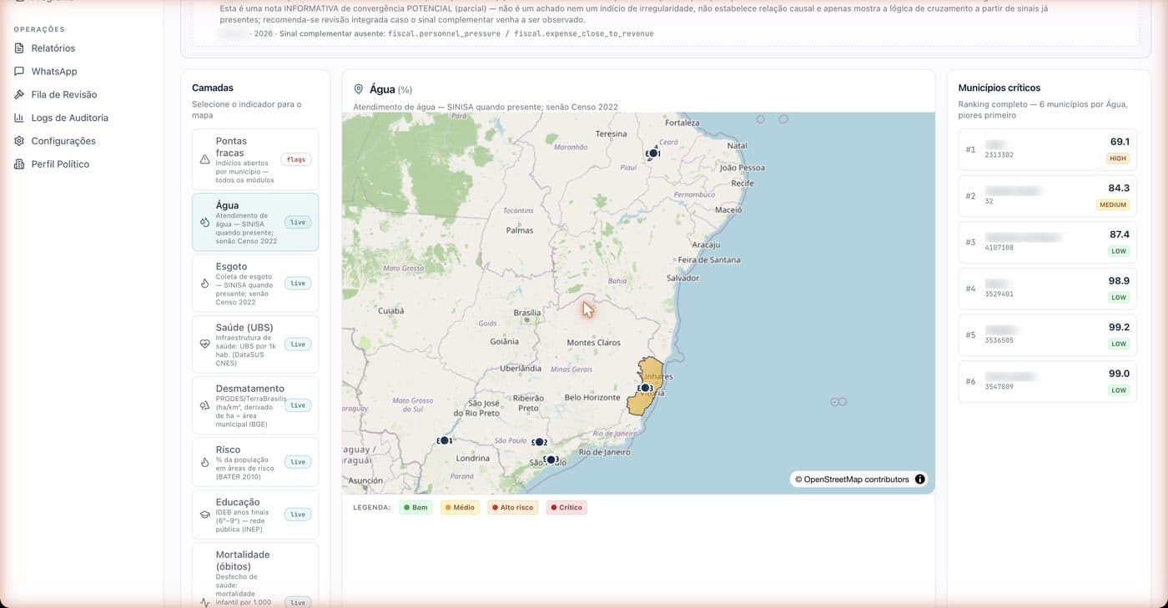The image size is (1168, 608).
Task: Open ranking entry #2 with score 84.3
Action: click(x=1048, y=196)
